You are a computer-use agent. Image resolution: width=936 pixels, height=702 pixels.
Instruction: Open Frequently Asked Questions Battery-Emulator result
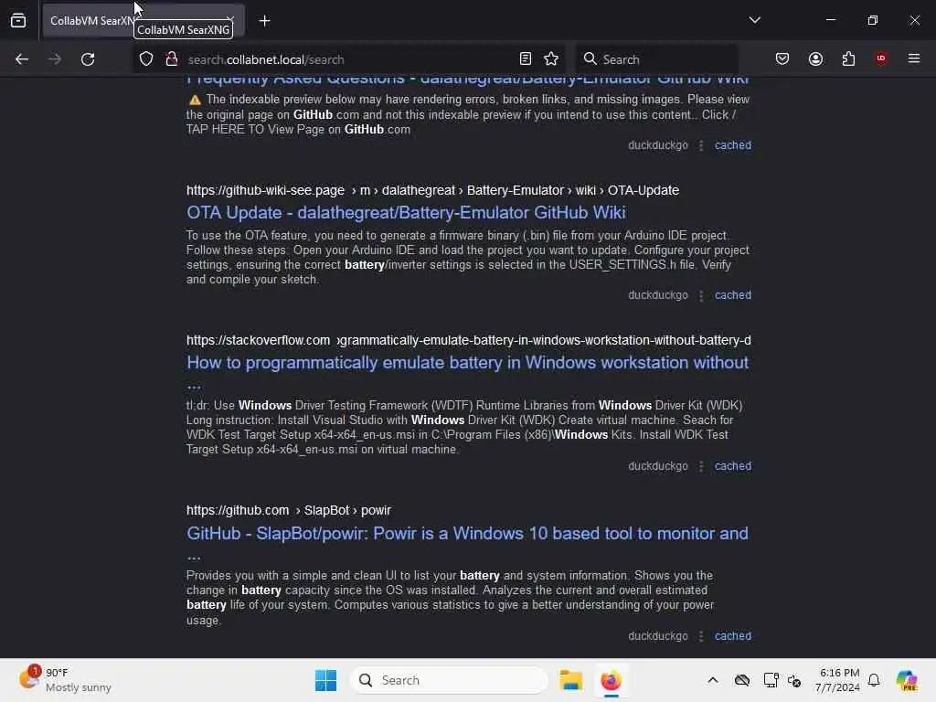pos(467,80)
